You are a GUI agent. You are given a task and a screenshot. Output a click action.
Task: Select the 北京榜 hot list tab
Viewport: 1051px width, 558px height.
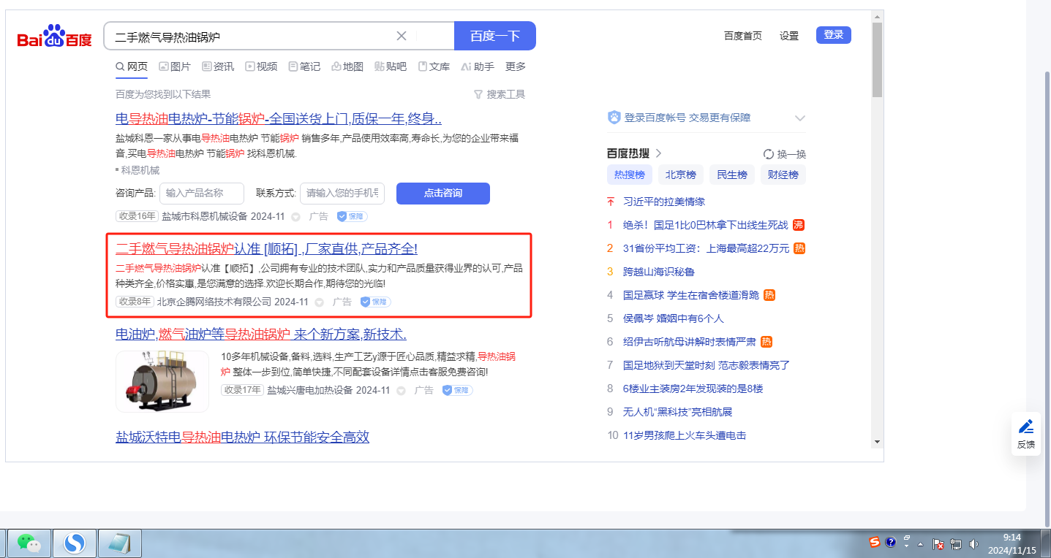tap(680, 175)
